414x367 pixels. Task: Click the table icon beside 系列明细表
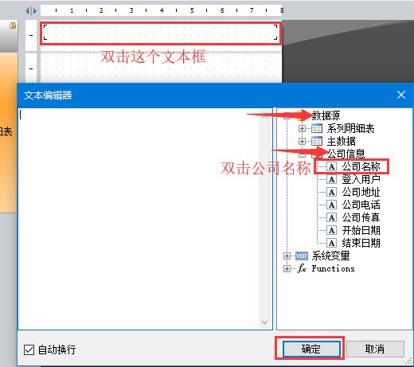coord(317,128)
